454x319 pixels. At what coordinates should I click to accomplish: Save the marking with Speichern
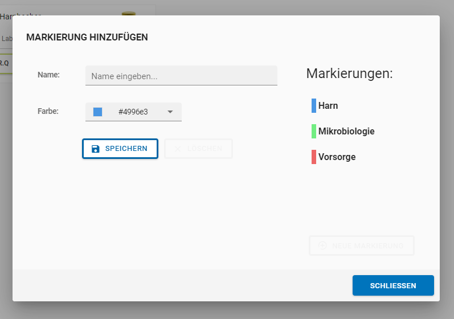click(120, 149)
